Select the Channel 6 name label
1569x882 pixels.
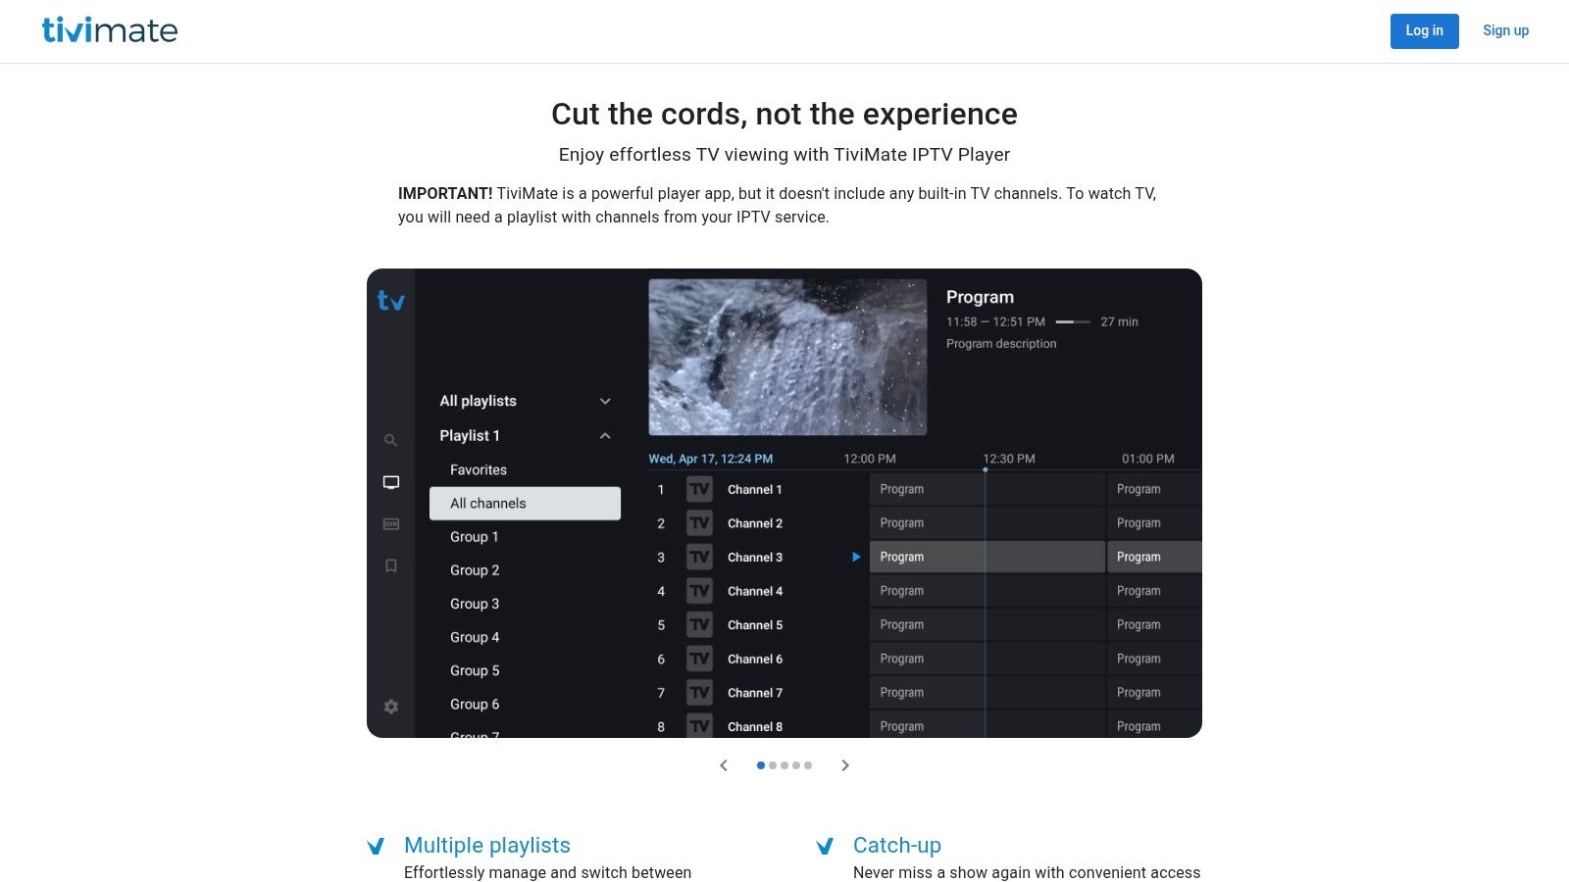pyautogui.click(x=755, y=659)
